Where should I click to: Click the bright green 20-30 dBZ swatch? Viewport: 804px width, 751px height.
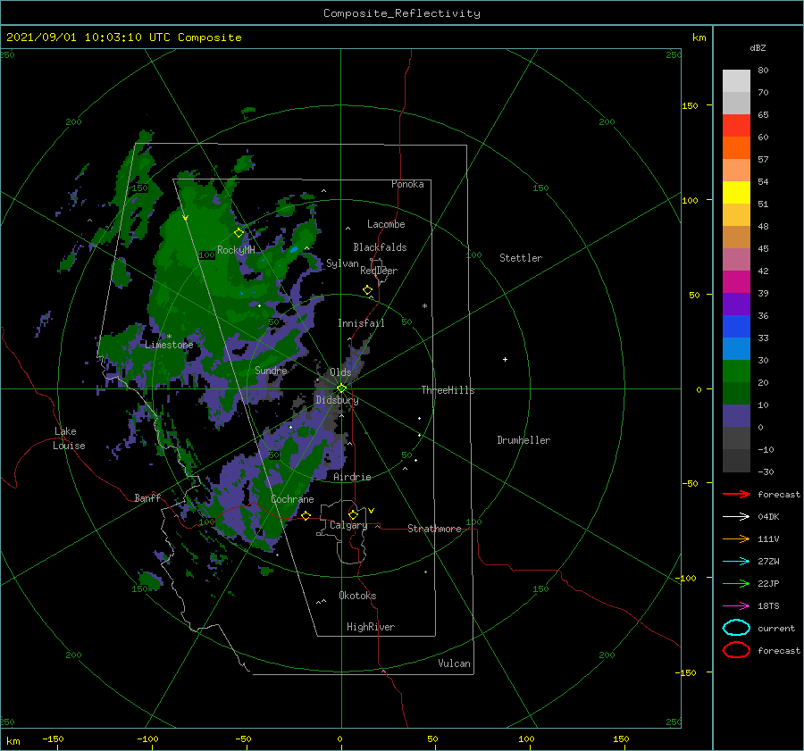736,371
